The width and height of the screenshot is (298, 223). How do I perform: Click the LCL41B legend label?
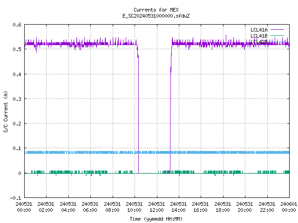[259, 36]
